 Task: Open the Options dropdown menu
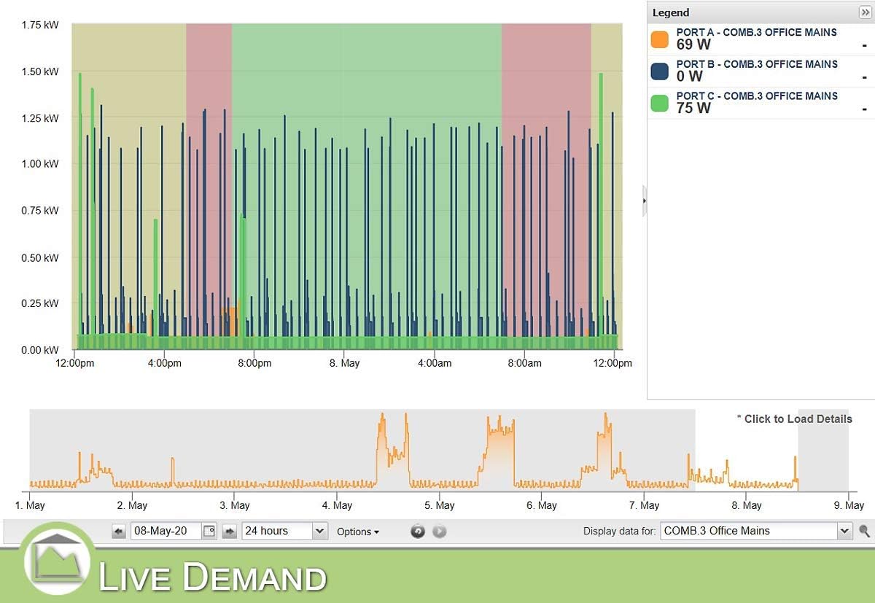tap(358, 531)
